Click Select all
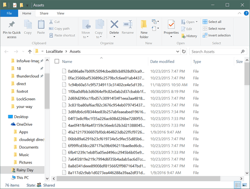 coord(212,22)
